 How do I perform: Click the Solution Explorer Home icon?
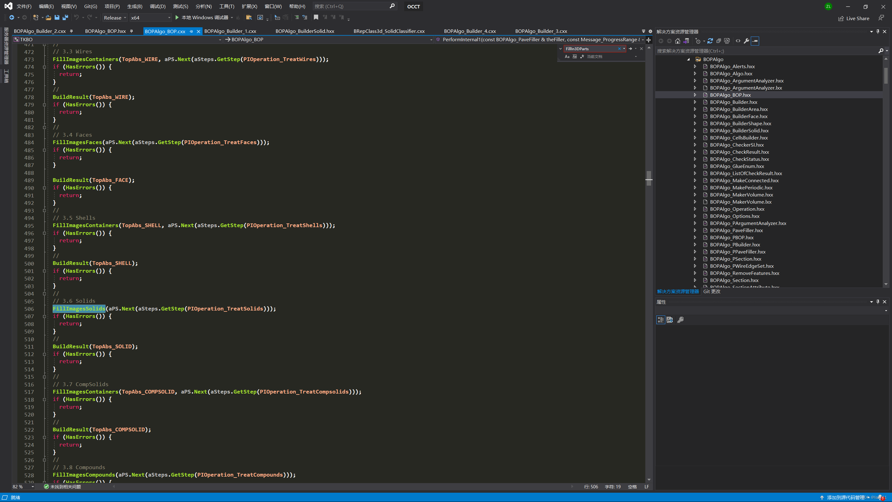[677, 41]
